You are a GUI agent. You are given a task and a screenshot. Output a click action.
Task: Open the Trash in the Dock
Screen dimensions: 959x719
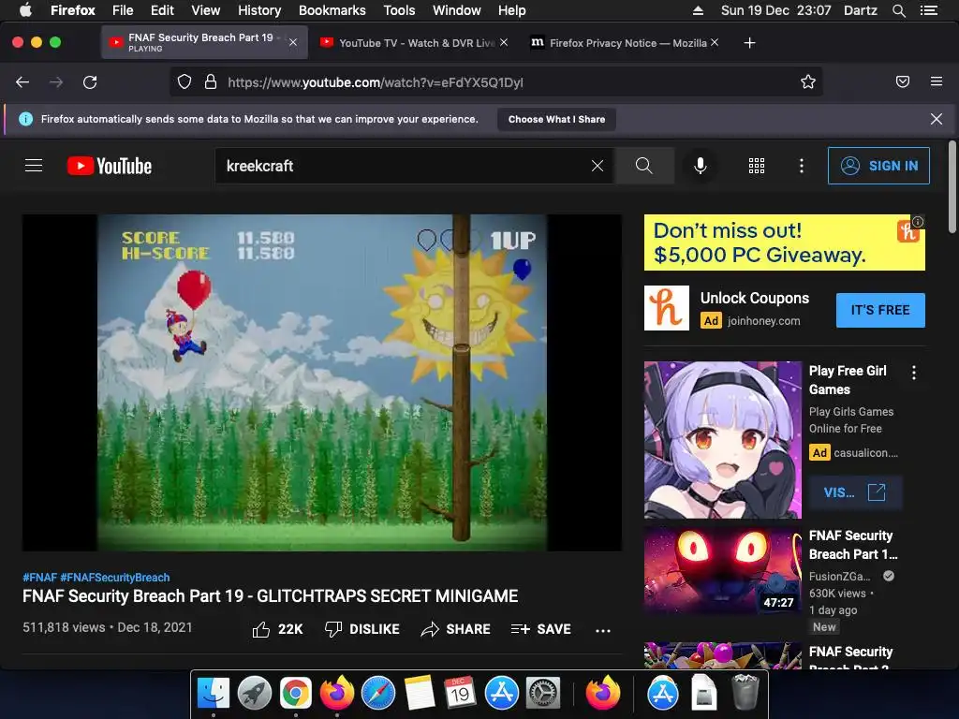coord(745,692)
